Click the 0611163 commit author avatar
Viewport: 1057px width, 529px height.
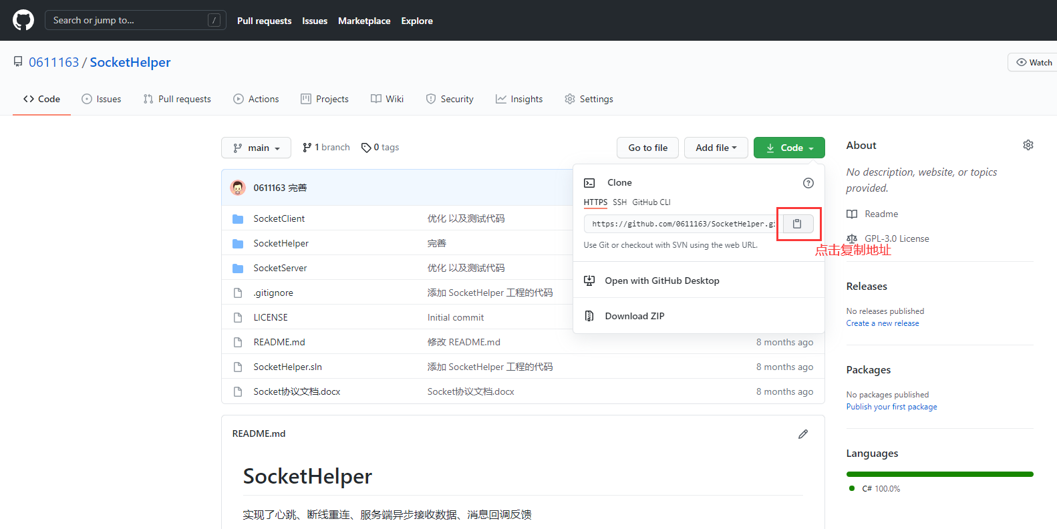238,188
